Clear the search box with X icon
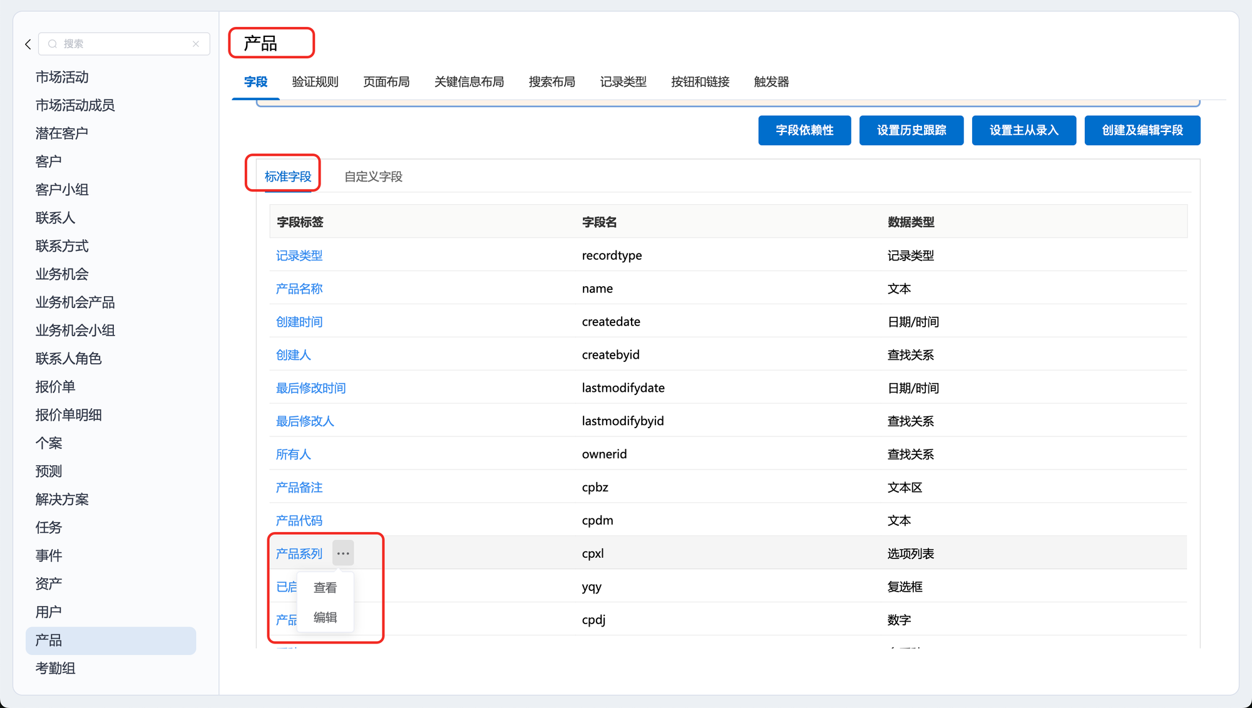 [x=196, y=44]
